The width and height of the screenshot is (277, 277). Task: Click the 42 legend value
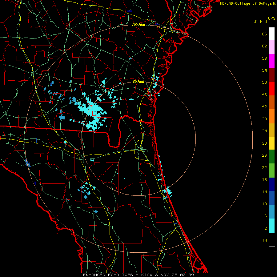(264, 106)
